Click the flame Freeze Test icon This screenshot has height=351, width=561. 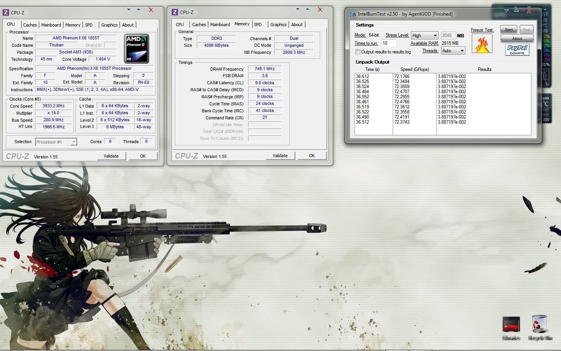pos(482,44)
